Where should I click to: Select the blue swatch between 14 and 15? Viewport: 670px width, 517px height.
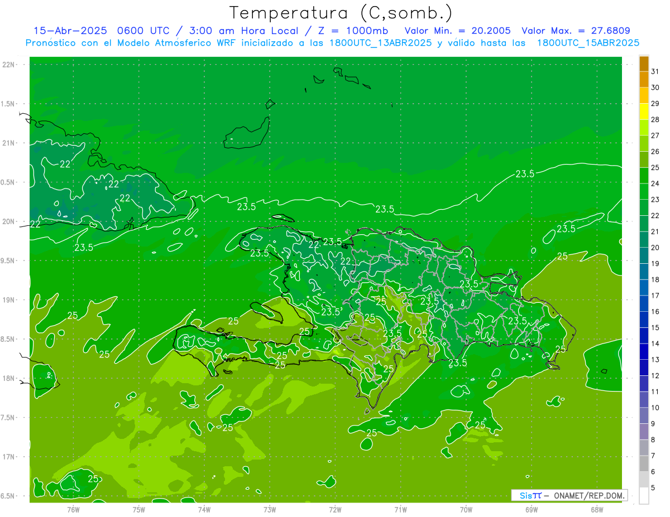click(644, 336)
